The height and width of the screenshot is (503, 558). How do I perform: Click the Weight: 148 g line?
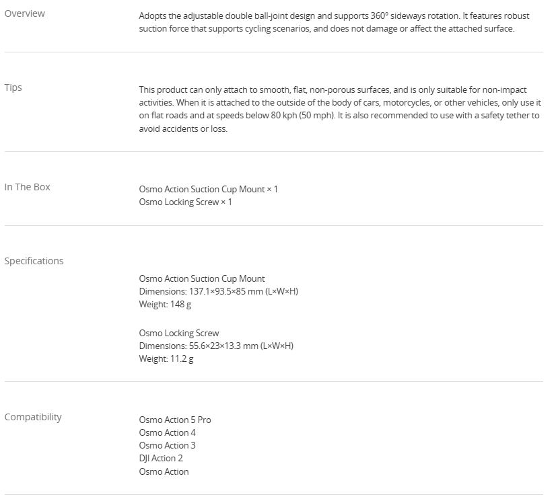tap(166, 304)
